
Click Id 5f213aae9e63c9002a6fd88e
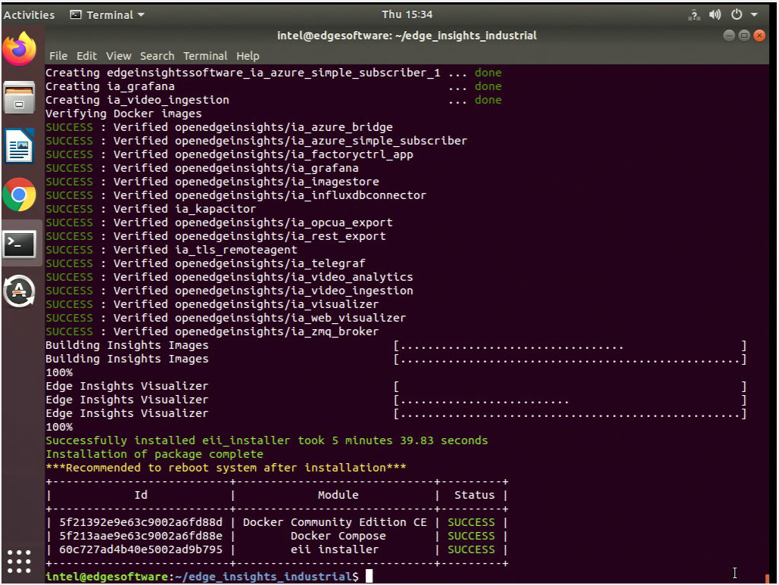click(141, 536)
